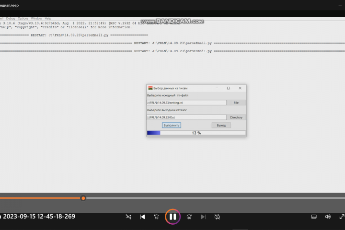Click the first RESTART parseEmail.py line
Screen dimensions: 345x230
74,35
